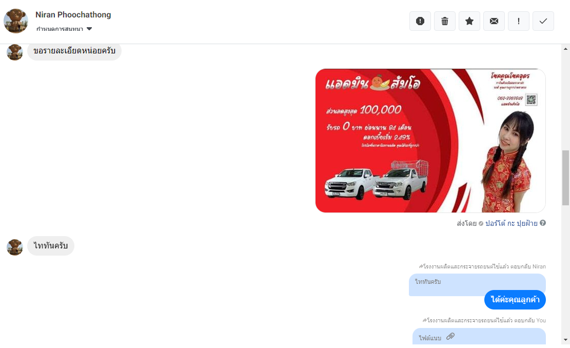Click the vertical scrollbar thumb
This screenshot has height=348, width=570.
coord(565,178)
